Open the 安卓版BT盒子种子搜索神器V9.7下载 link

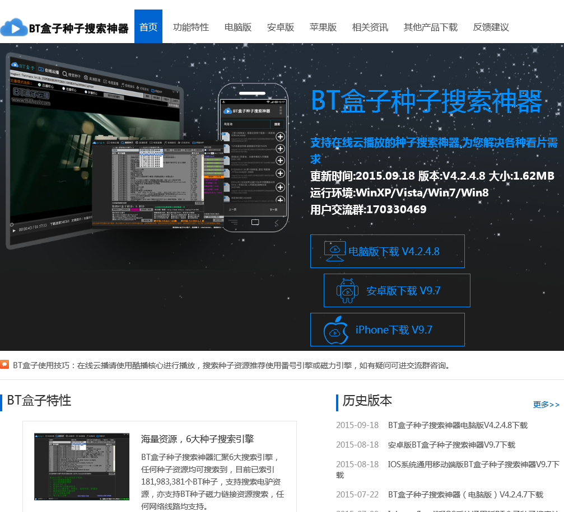coord(451,445)
